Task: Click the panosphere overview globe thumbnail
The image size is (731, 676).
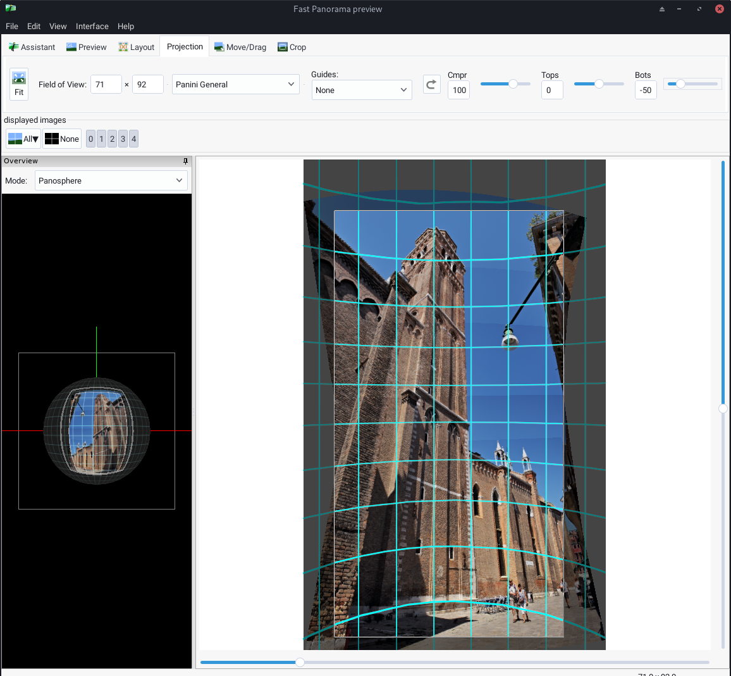Action: tap(97, 430)
